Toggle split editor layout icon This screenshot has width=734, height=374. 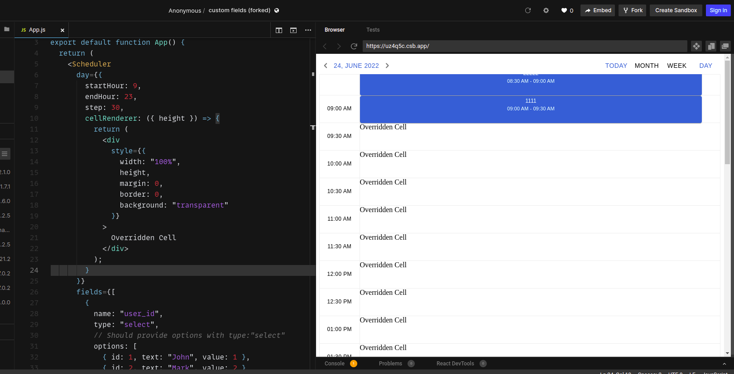point(279,30)
